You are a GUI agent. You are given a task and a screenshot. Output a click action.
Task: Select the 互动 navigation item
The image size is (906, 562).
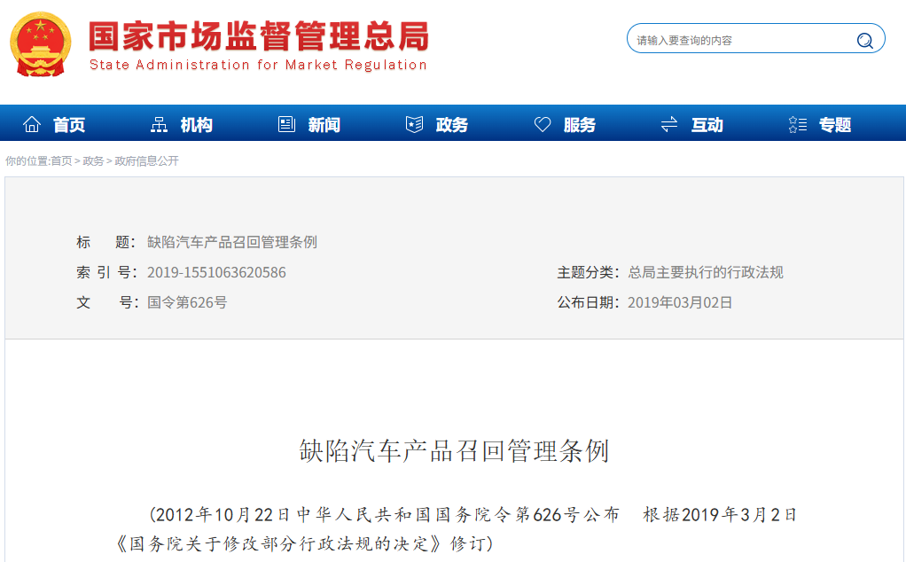point(707,125)
